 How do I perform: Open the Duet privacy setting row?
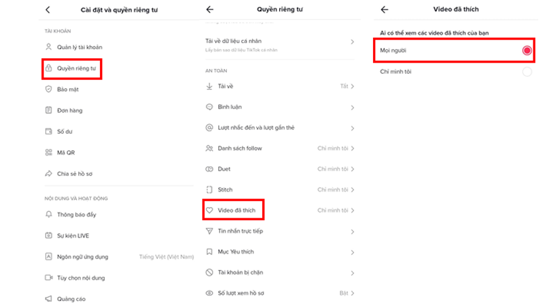click(280, 169)
